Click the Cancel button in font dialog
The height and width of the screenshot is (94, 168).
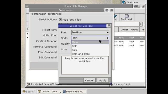click(x=89, y=80)
